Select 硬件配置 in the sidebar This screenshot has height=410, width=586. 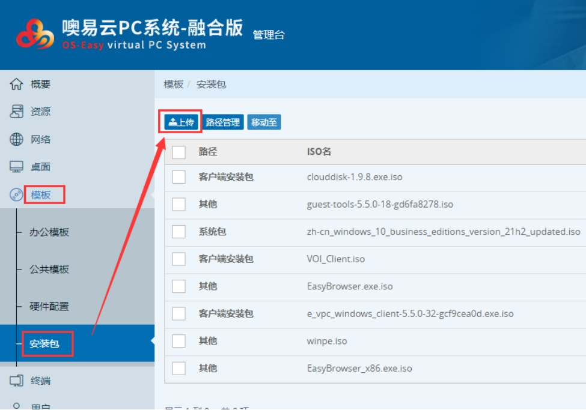tap(49, 307)
